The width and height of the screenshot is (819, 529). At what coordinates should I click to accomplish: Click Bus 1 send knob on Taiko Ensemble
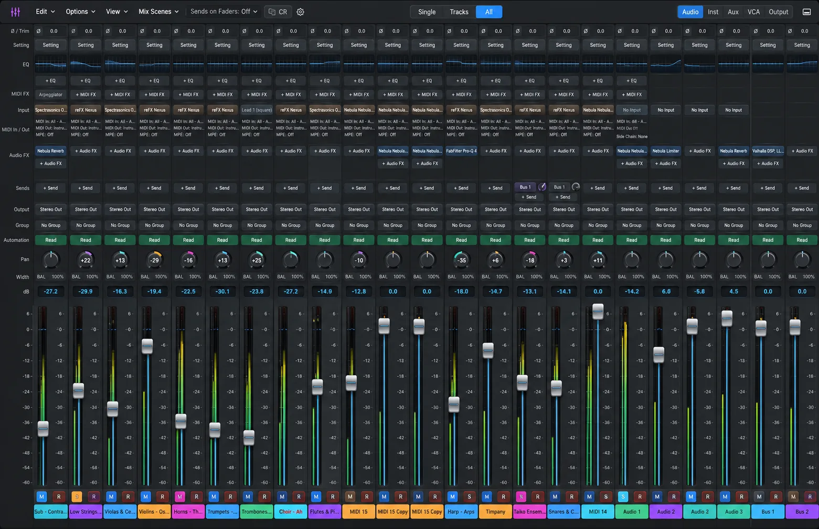coord(542,187)
